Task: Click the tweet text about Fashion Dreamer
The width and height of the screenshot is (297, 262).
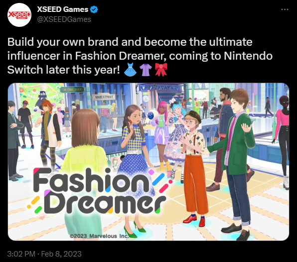Action: click(140, 56)
